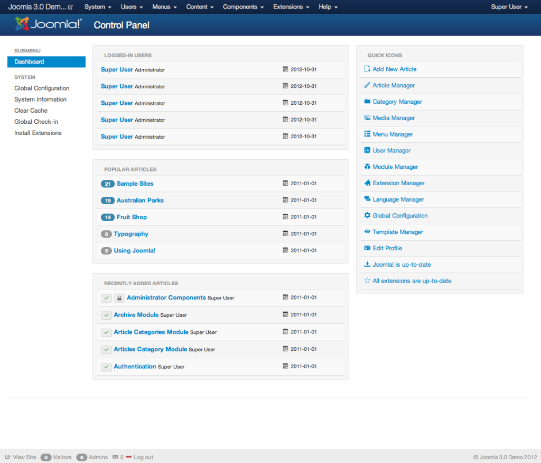Click the calendar icon on Authentication row
This screenshot has width=541, height=463.
(285, 366)
